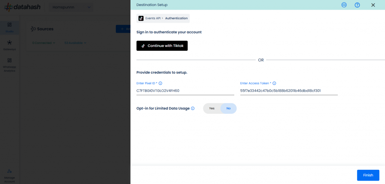Screen dimensions: 385x184
Task: Click Events API breadcrumb
Action: pyautogui.click(x=153, y=18)
